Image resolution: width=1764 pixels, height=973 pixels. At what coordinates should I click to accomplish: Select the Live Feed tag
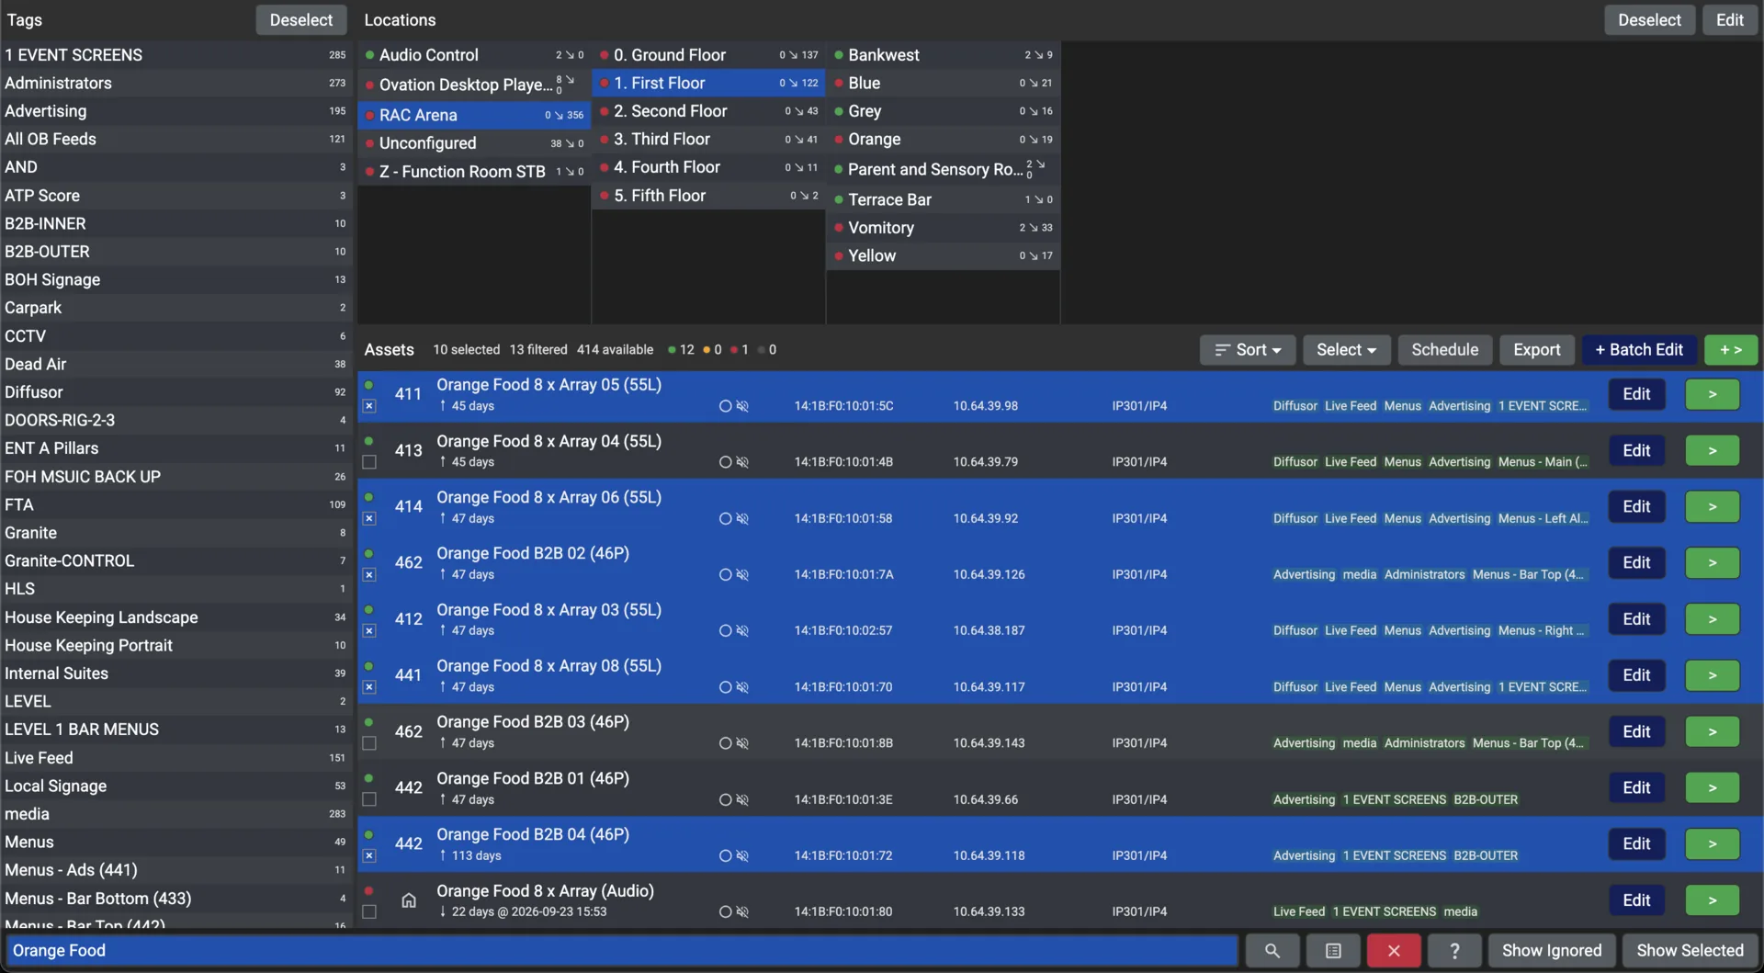175,758
